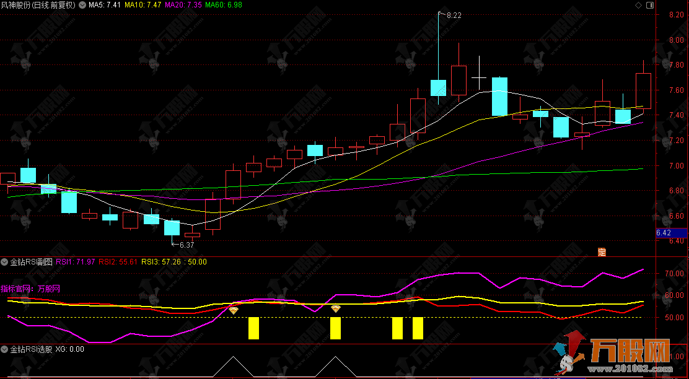Click the second gold diamond signal marker
The width and height of the screenshot is (689, 379).
click(336, 308)
